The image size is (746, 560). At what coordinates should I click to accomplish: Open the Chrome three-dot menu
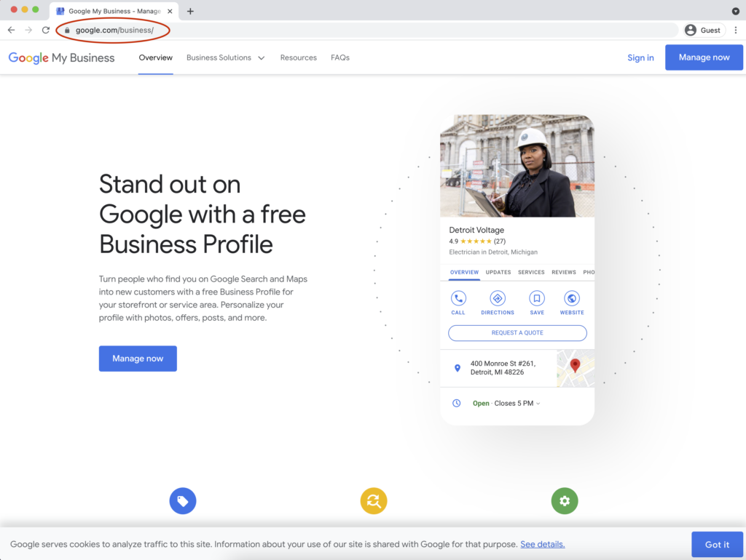pyautogui.click(x=736, y=30)
